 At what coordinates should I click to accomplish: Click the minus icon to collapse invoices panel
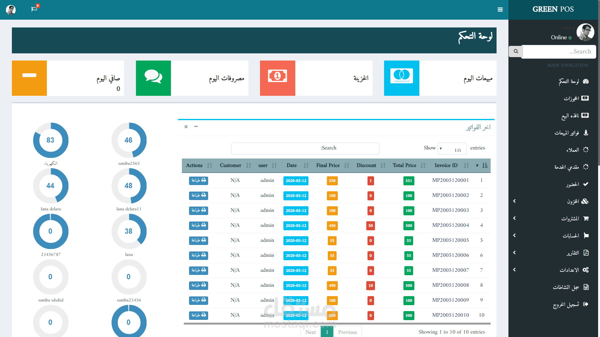(x=196, y=126)
